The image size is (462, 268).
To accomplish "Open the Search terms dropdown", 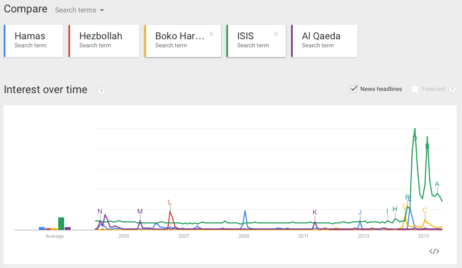I will coord(80,10).
